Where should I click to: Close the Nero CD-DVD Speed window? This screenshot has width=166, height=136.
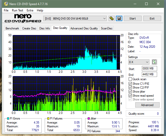point(158,4)
